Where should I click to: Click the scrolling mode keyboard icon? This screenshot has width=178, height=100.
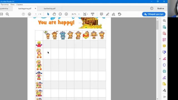(x=93, y=14)
